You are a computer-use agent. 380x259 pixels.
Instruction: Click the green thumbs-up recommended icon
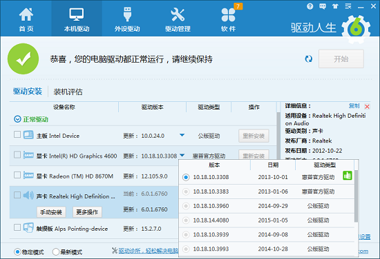point(348,176)
